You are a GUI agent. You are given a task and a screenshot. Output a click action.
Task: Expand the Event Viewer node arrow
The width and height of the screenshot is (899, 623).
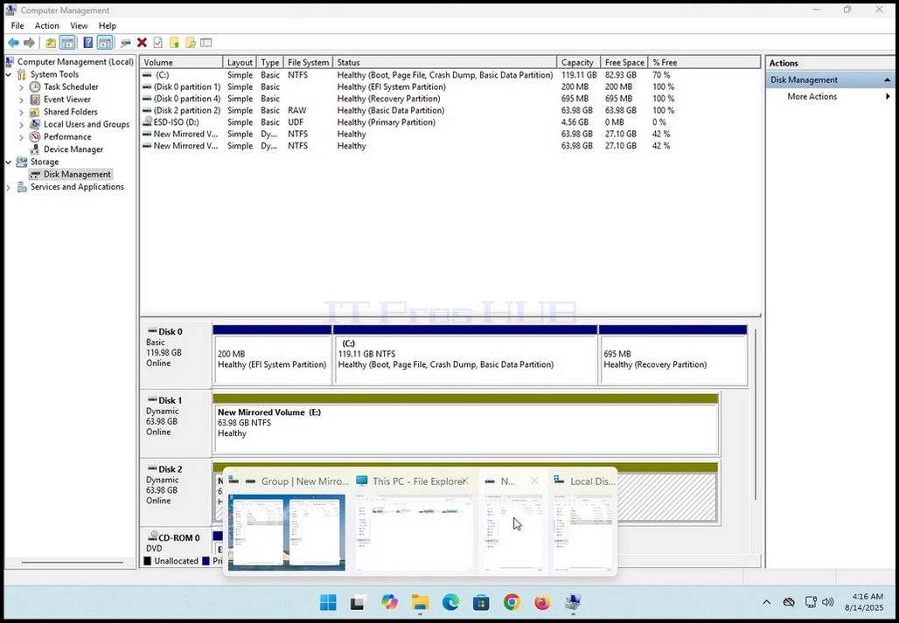click(x=21, y=100)
